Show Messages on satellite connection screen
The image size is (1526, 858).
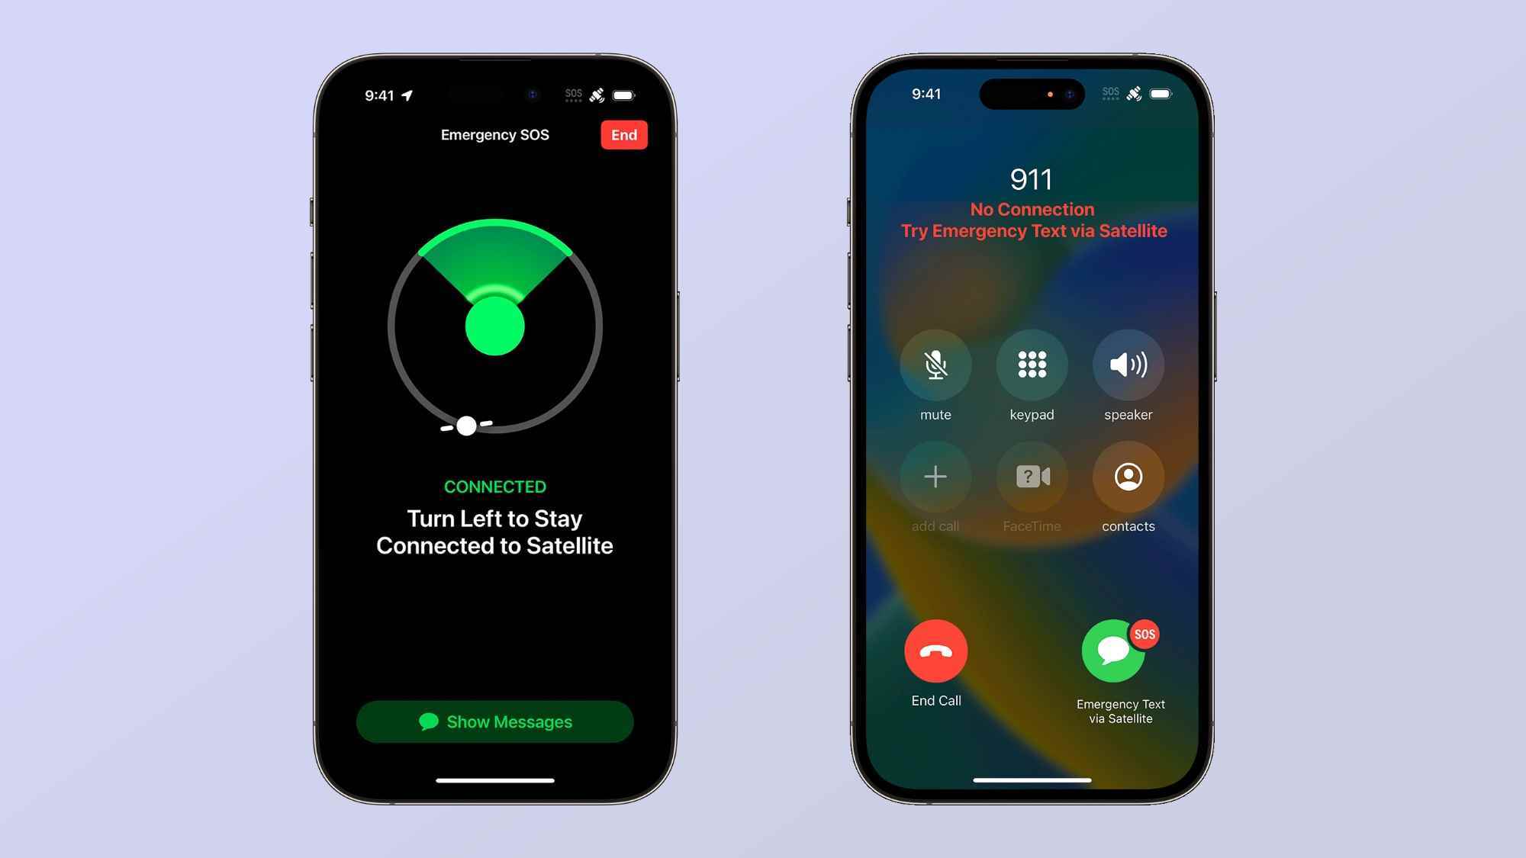pyautogui.click(x=494, y=721)
